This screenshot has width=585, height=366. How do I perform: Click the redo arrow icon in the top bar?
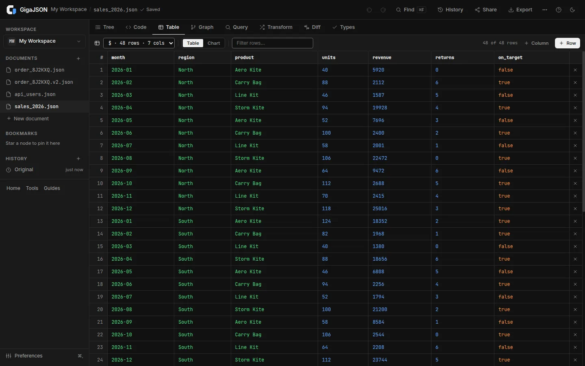click(x=383, y=10)
